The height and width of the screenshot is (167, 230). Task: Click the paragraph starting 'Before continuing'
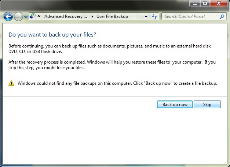110,49
